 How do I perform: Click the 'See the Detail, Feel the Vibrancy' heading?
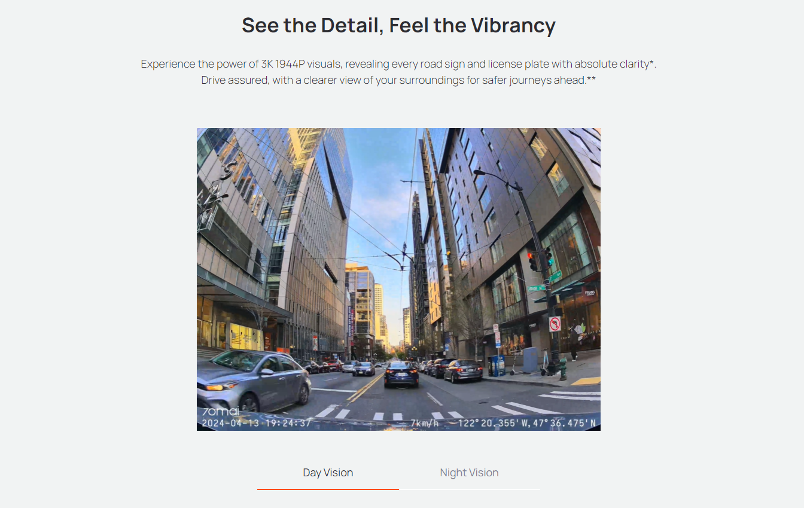click(398, 26)
